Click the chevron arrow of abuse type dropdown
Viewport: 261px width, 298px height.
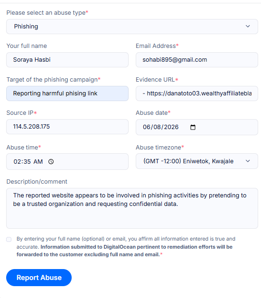(x=248, y=26)
